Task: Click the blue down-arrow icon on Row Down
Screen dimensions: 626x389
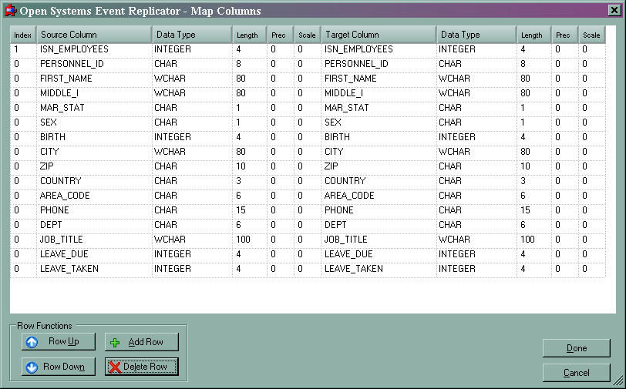Action: pos(32,367)
